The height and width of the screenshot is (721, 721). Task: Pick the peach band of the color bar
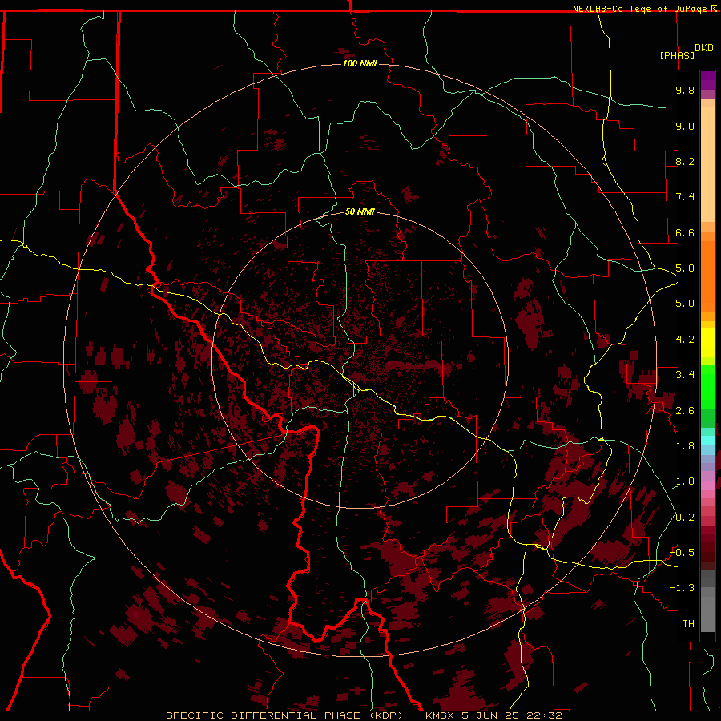[707, 163]
